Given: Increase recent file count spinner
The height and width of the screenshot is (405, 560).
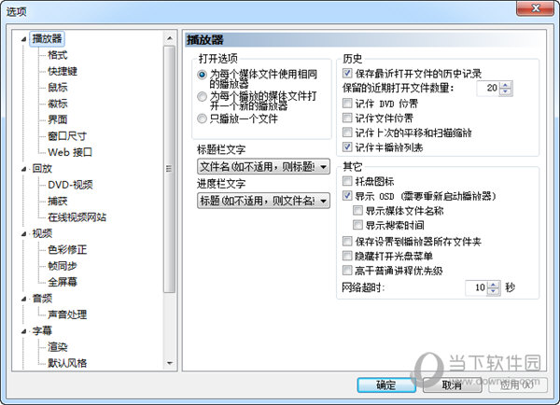Looking at the screenshot, I should coord(506,84).
